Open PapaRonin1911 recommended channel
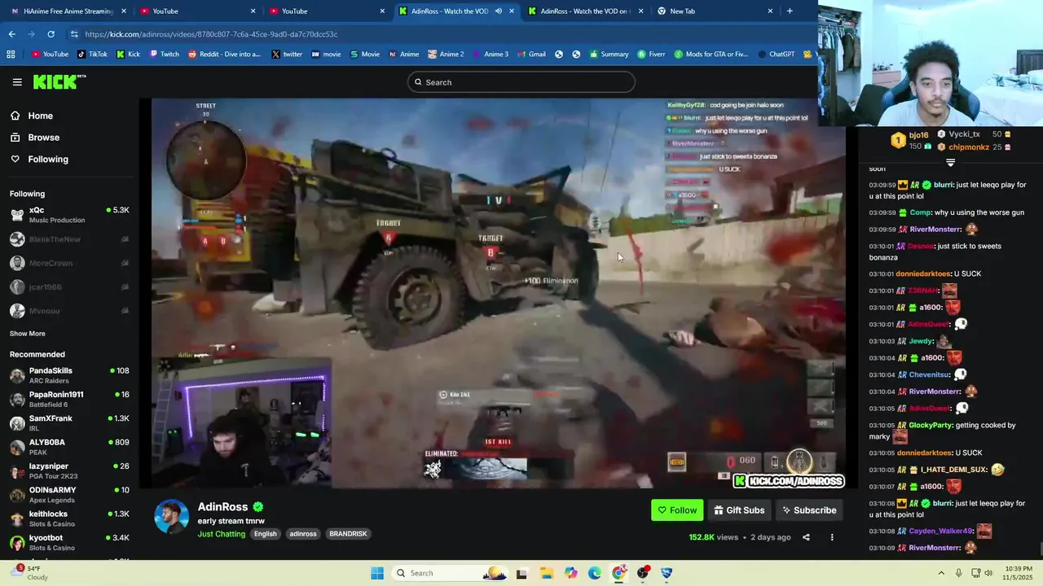 pyautogui.click(x=69, y=399)
